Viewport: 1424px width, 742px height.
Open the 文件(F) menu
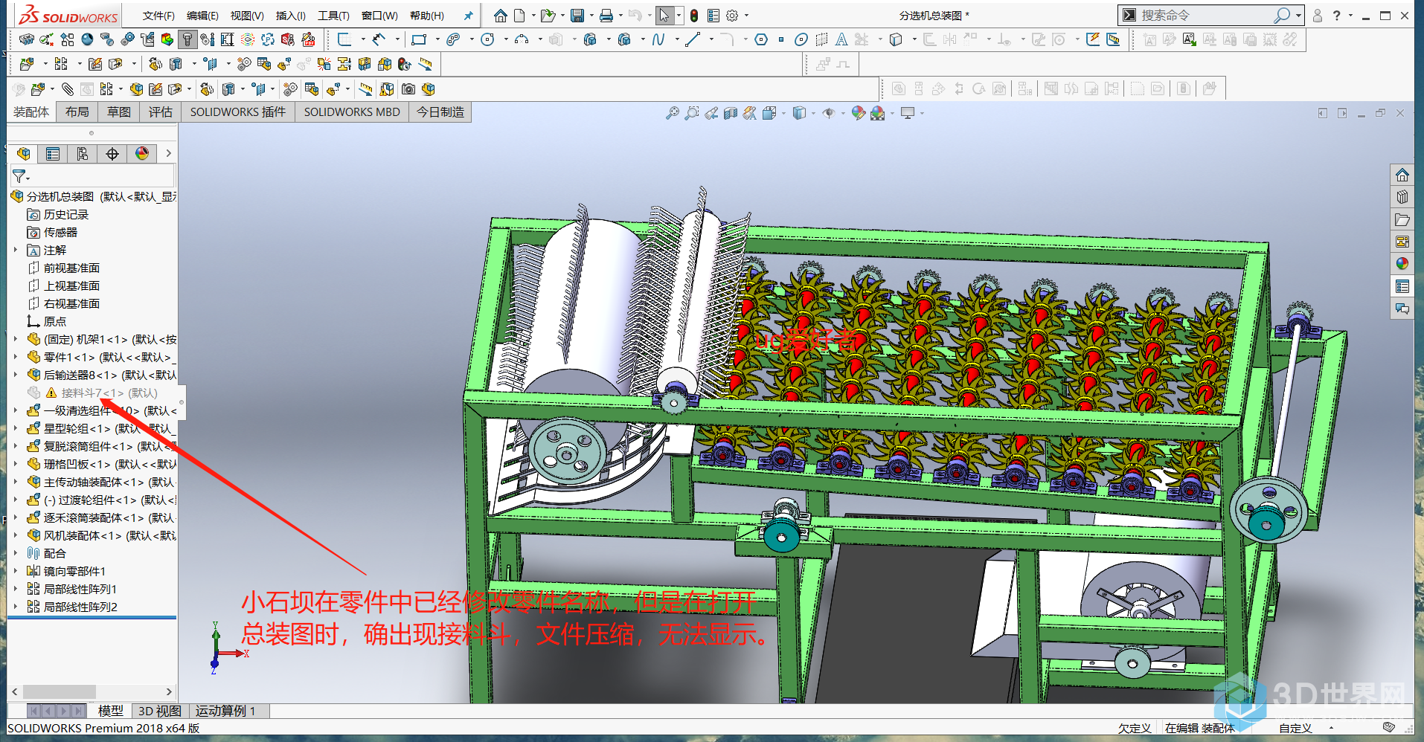[158, 16]
